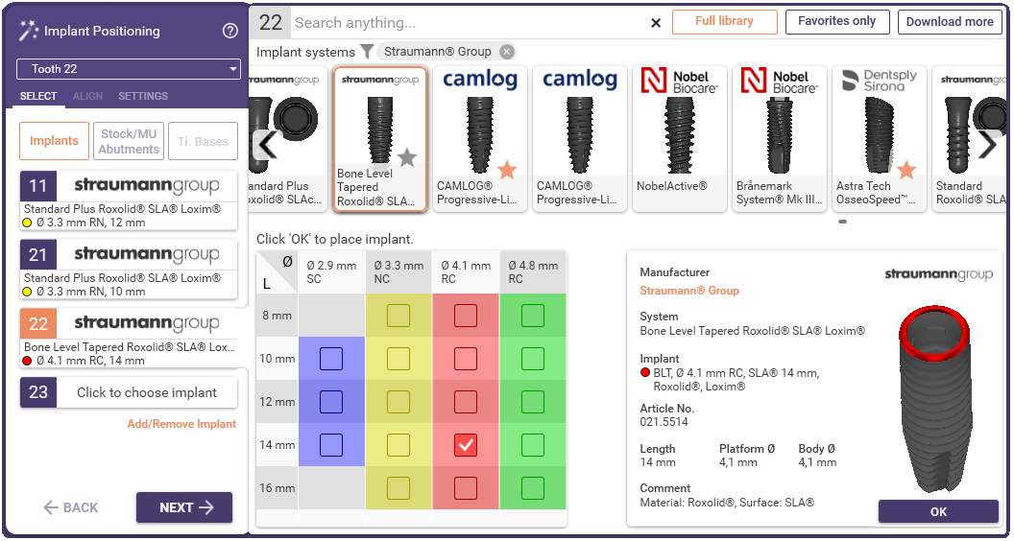Proceed with the NEXT button
Image resolution: width=1014 pixels, height=541 pixels.
point(184,507)
